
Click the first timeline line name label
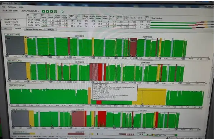pos(12,34)
